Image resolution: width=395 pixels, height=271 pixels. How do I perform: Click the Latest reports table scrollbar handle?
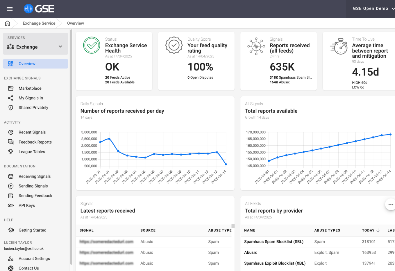tap(233, 226)
